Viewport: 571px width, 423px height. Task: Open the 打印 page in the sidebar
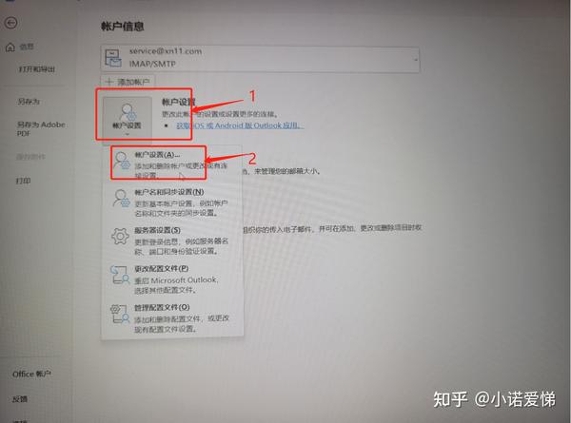[23, 181]
